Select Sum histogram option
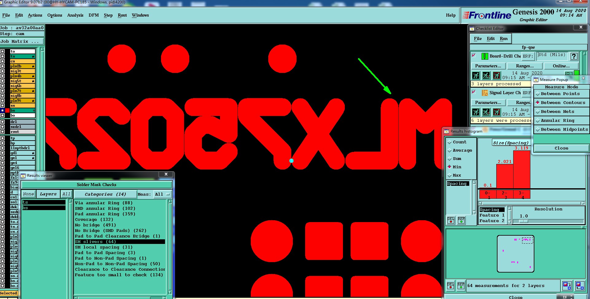 point(454,159)
